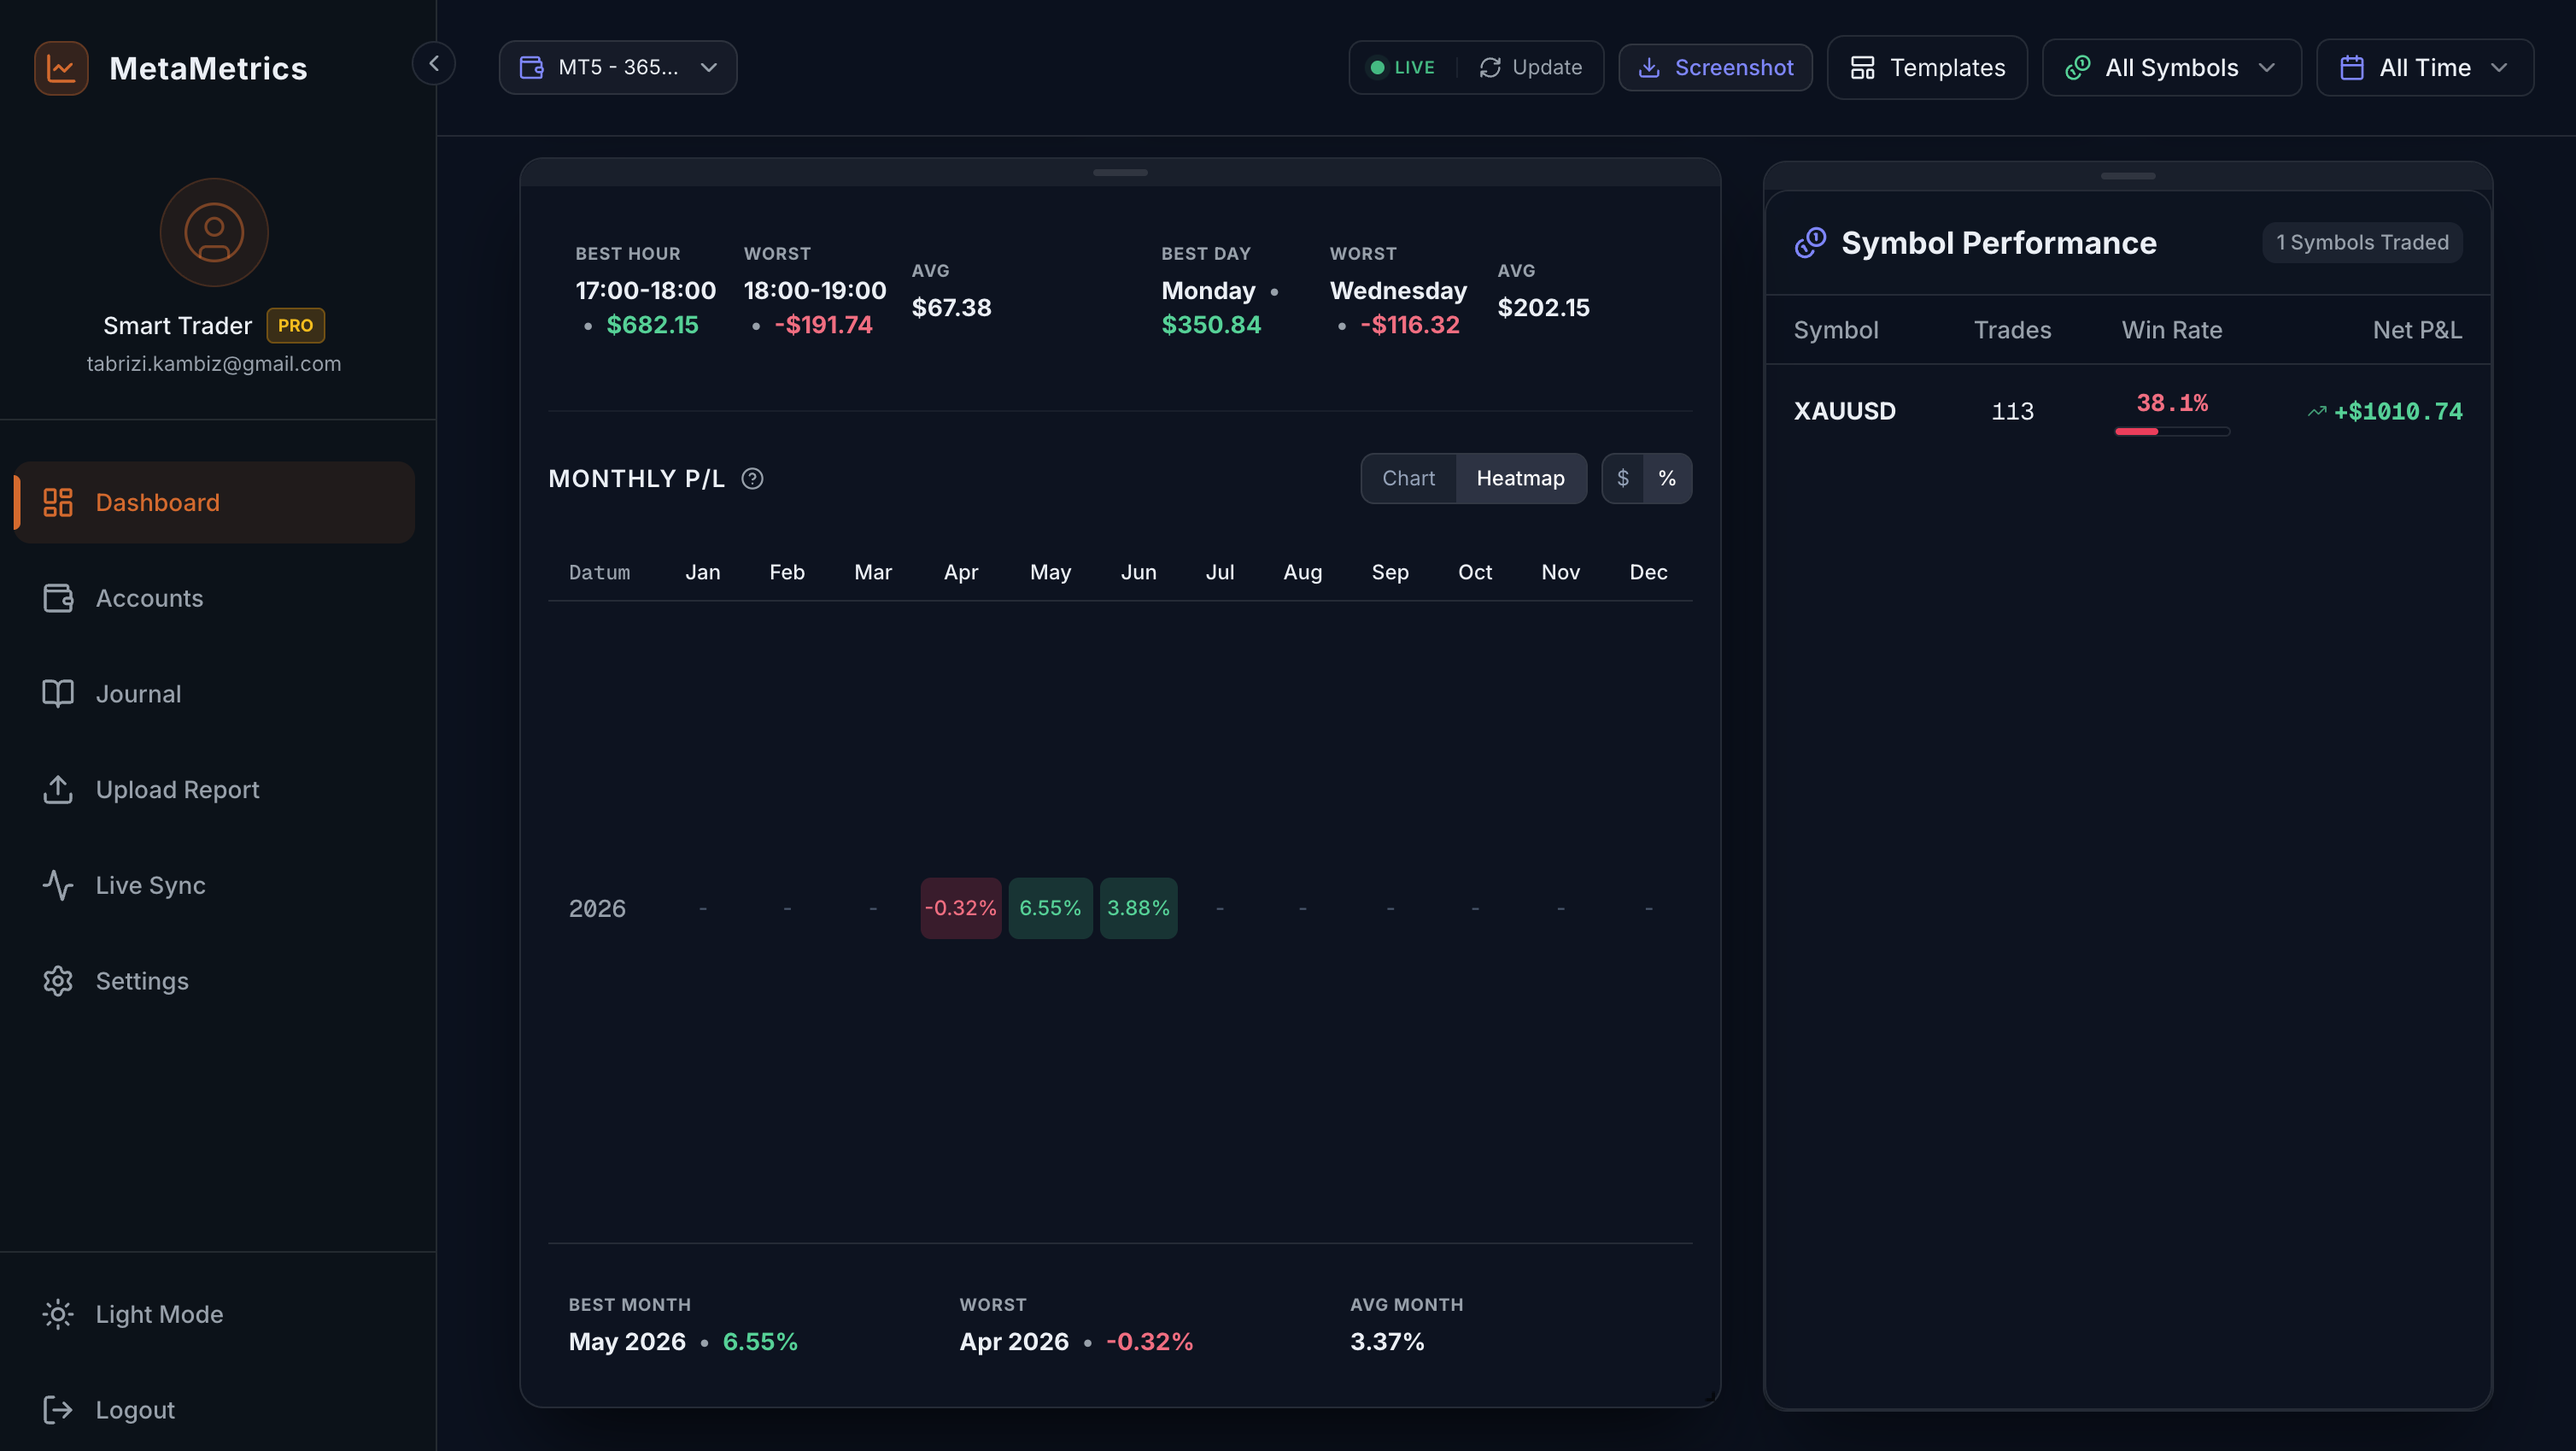Click the Settings gear icon
This screenshot has height=1451, width=2576.
58,981
